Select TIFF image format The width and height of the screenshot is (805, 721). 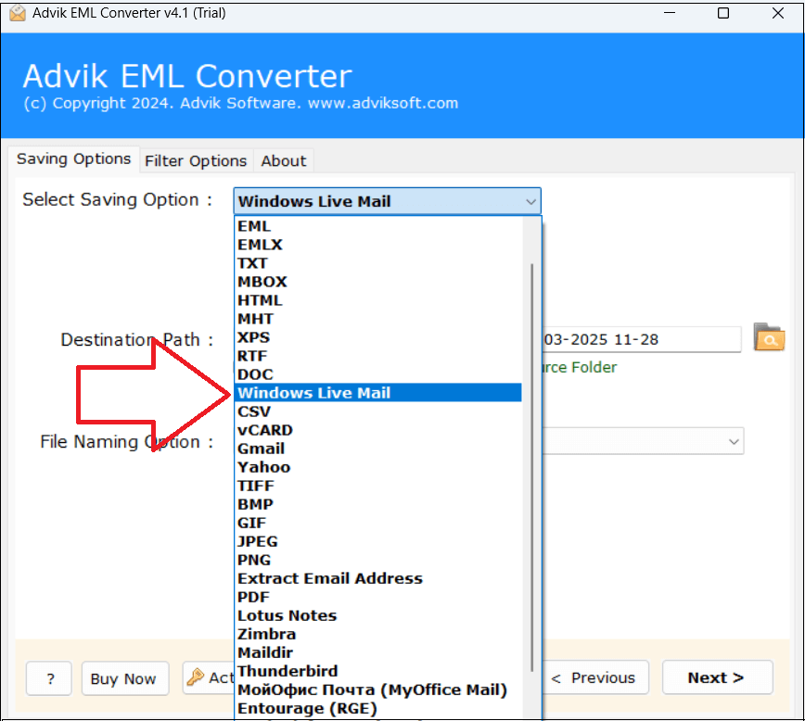(x=377, y=486)
